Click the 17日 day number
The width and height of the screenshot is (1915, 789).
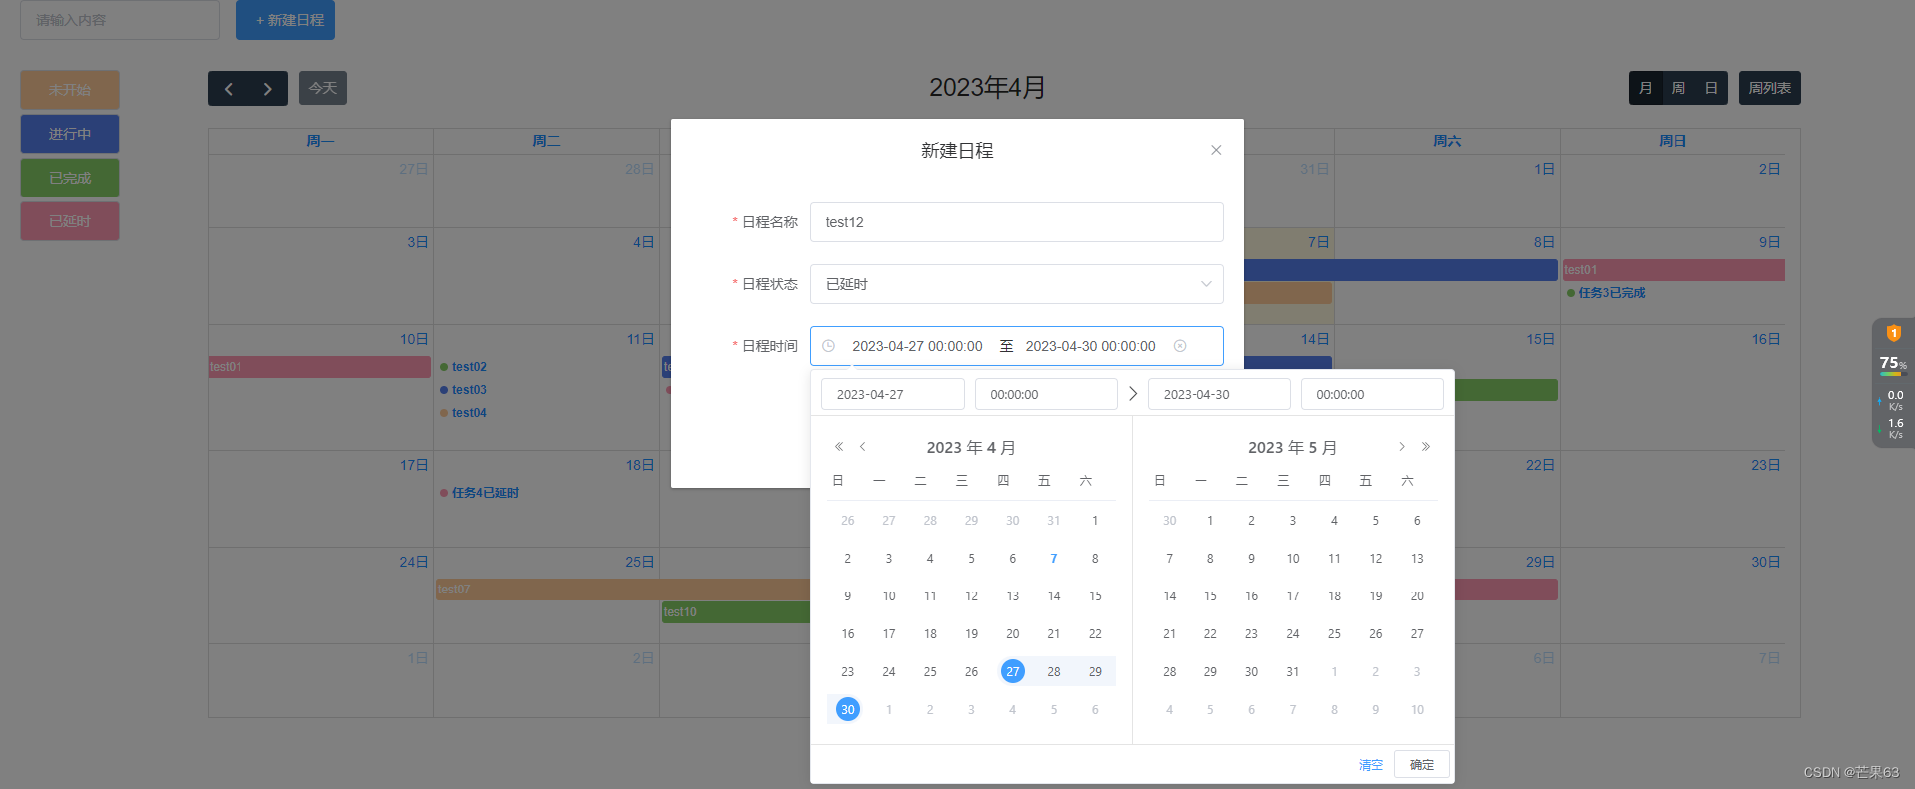pyautogui.click(x=414, y=465)
